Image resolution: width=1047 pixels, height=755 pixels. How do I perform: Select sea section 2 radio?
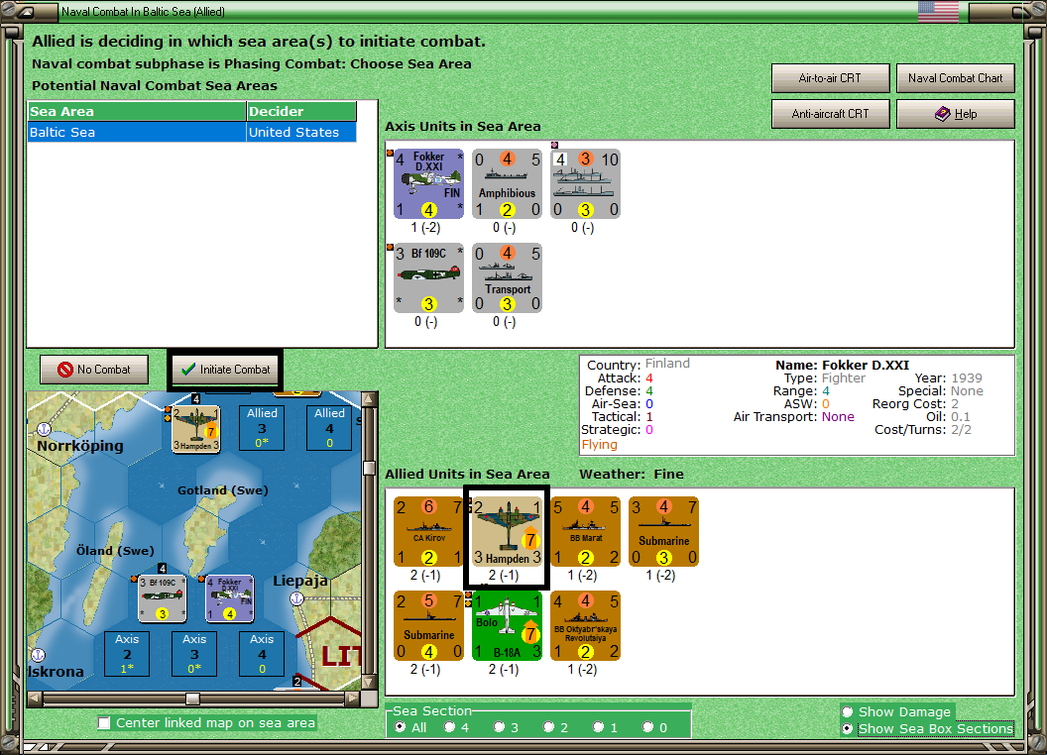[548, 727]
